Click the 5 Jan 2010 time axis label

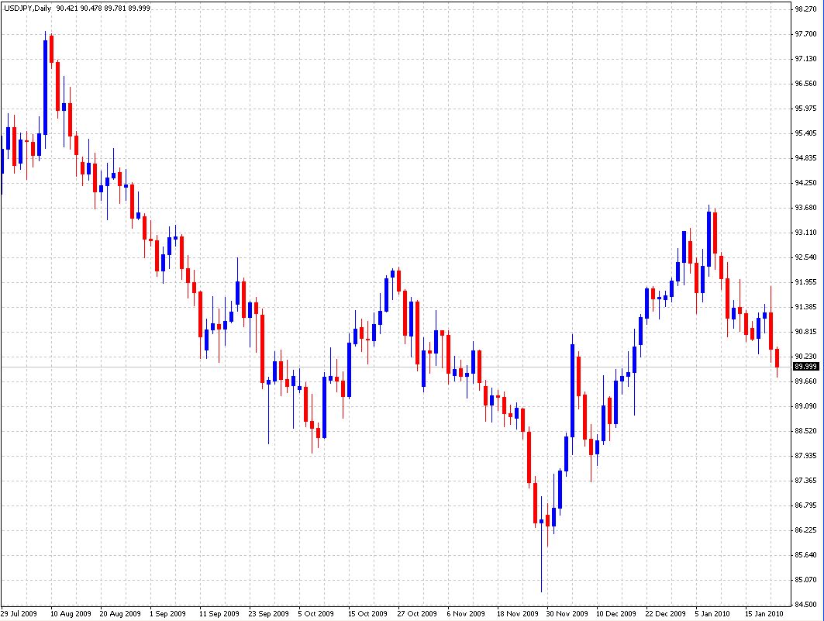coord(712,613)
